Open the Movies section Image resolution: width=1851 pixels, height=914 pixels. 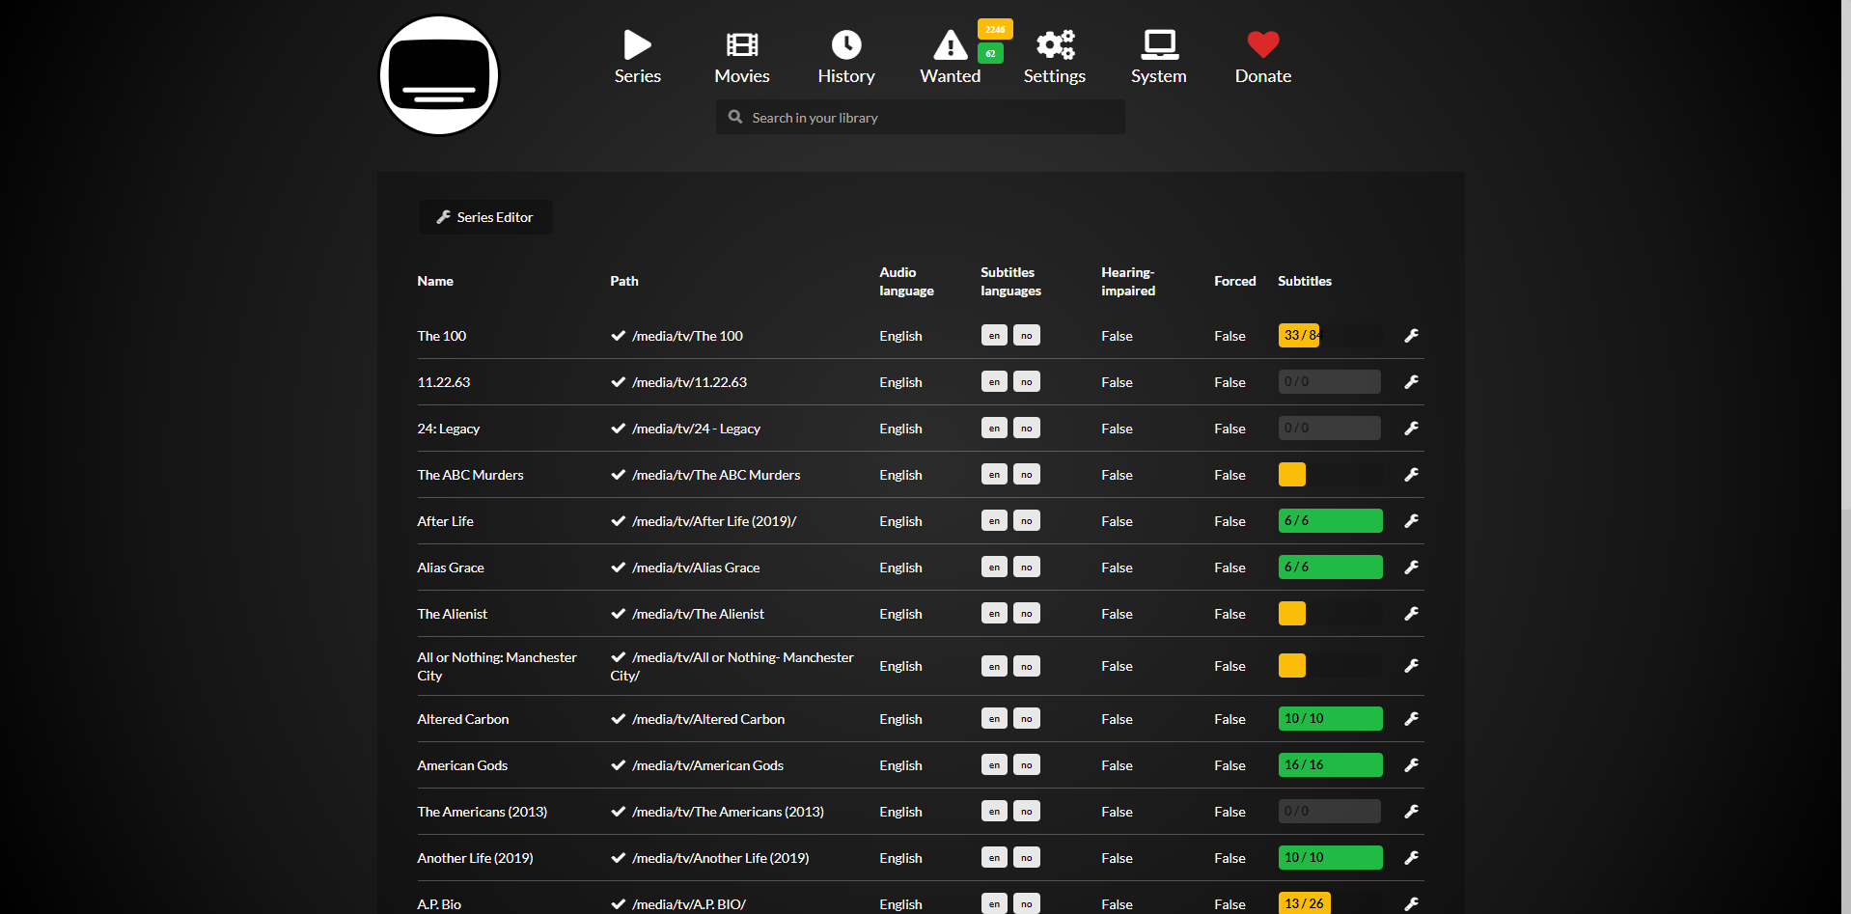[x=741, y=57]
